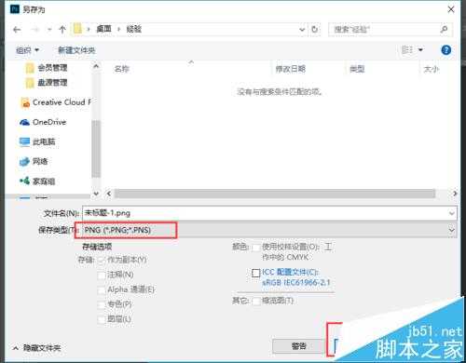Click the Photoshop icon in title bar
Viewport: 466px width, 363px height.
15,9
